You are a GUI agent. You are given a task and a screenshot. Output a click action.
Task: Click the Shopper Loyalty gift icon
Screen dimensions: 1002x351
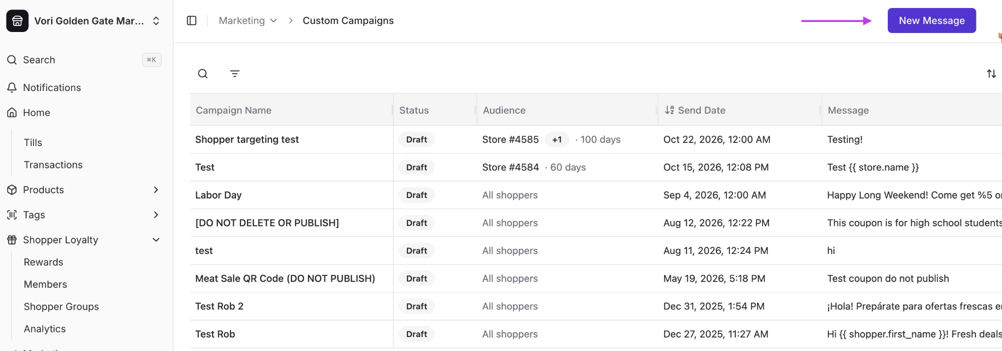12,240
